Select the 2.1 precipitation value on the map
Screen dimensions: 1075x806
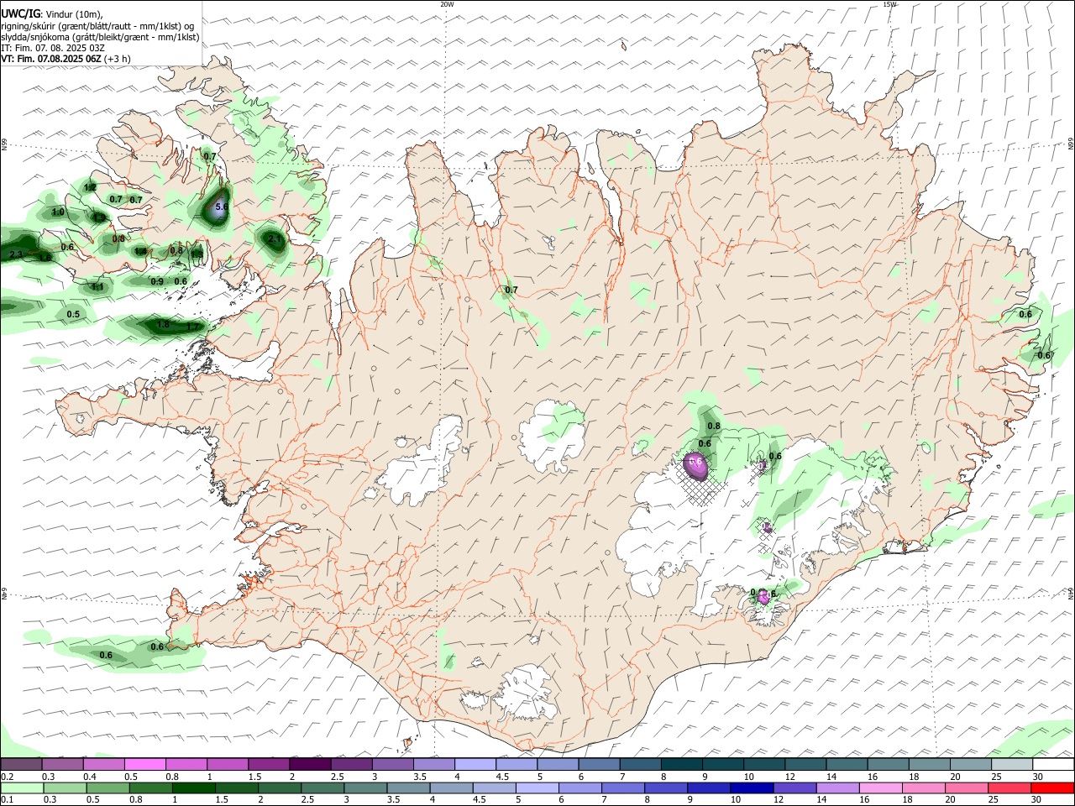(275, 239)
